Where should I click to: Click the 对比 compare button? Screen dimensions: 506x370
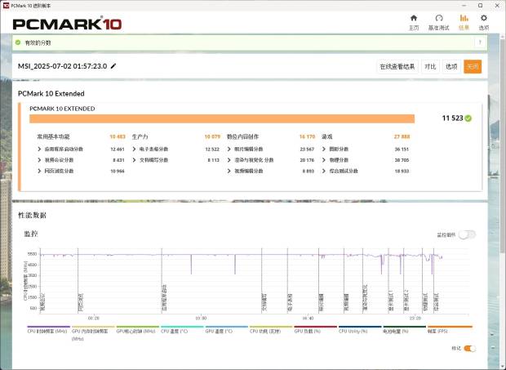[x=430, y=66]
